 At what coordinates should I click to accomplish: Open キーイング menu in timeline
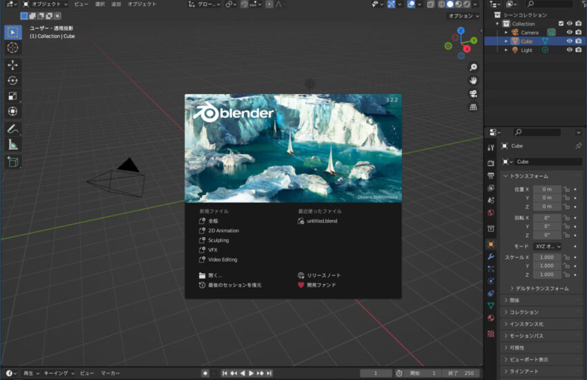[59, 373]
